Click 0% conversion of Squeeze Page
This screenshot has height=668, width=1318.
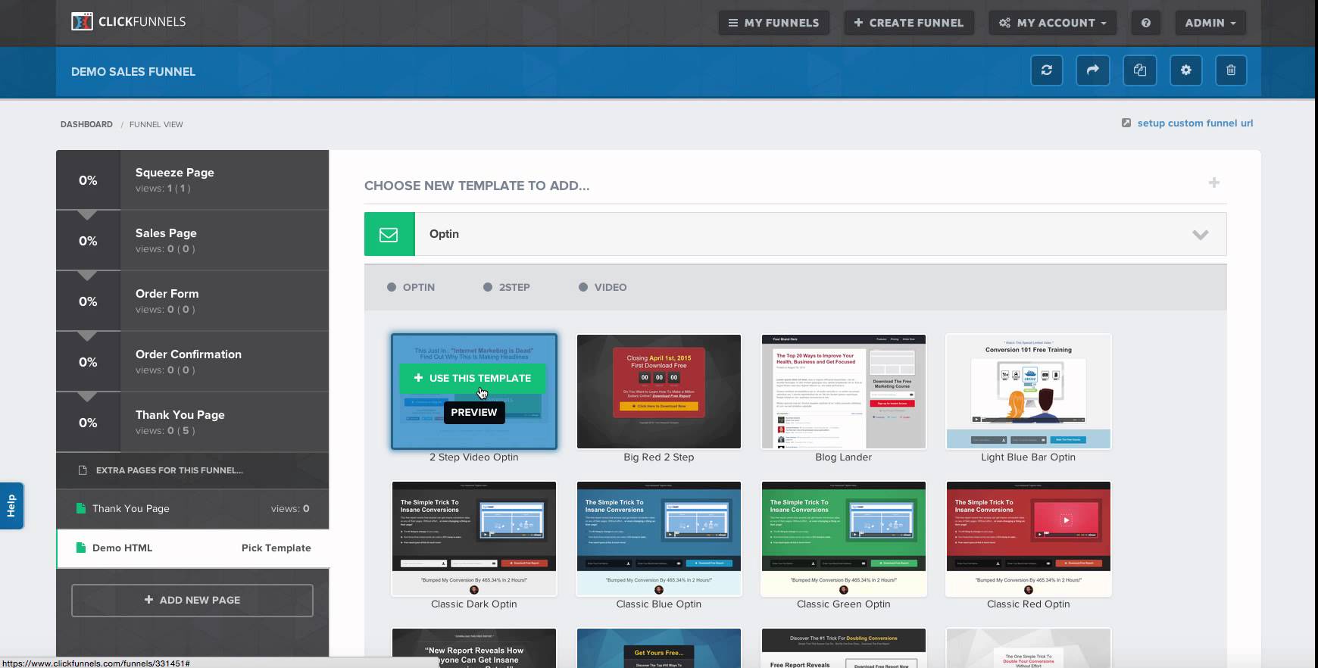(x=88, y=180)
